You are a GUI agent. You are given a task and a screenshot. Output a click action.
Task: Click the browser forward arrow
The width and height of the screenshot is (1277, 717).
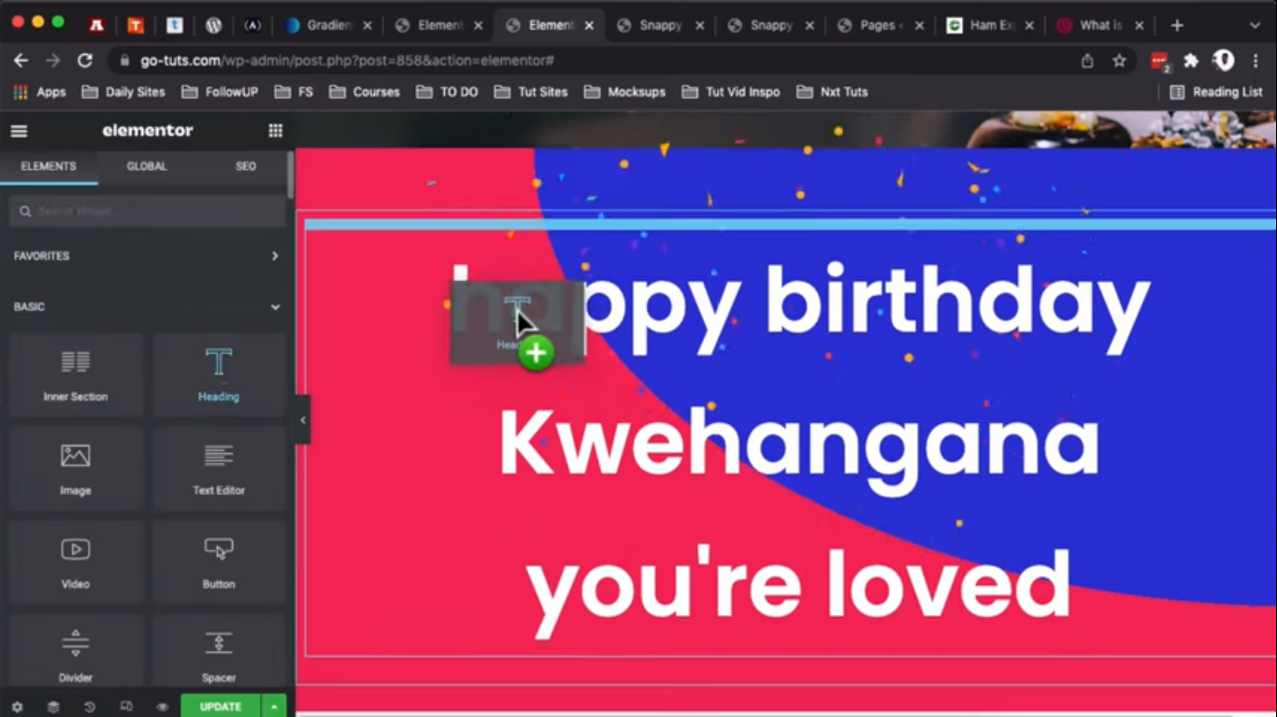tap(52, 61)
